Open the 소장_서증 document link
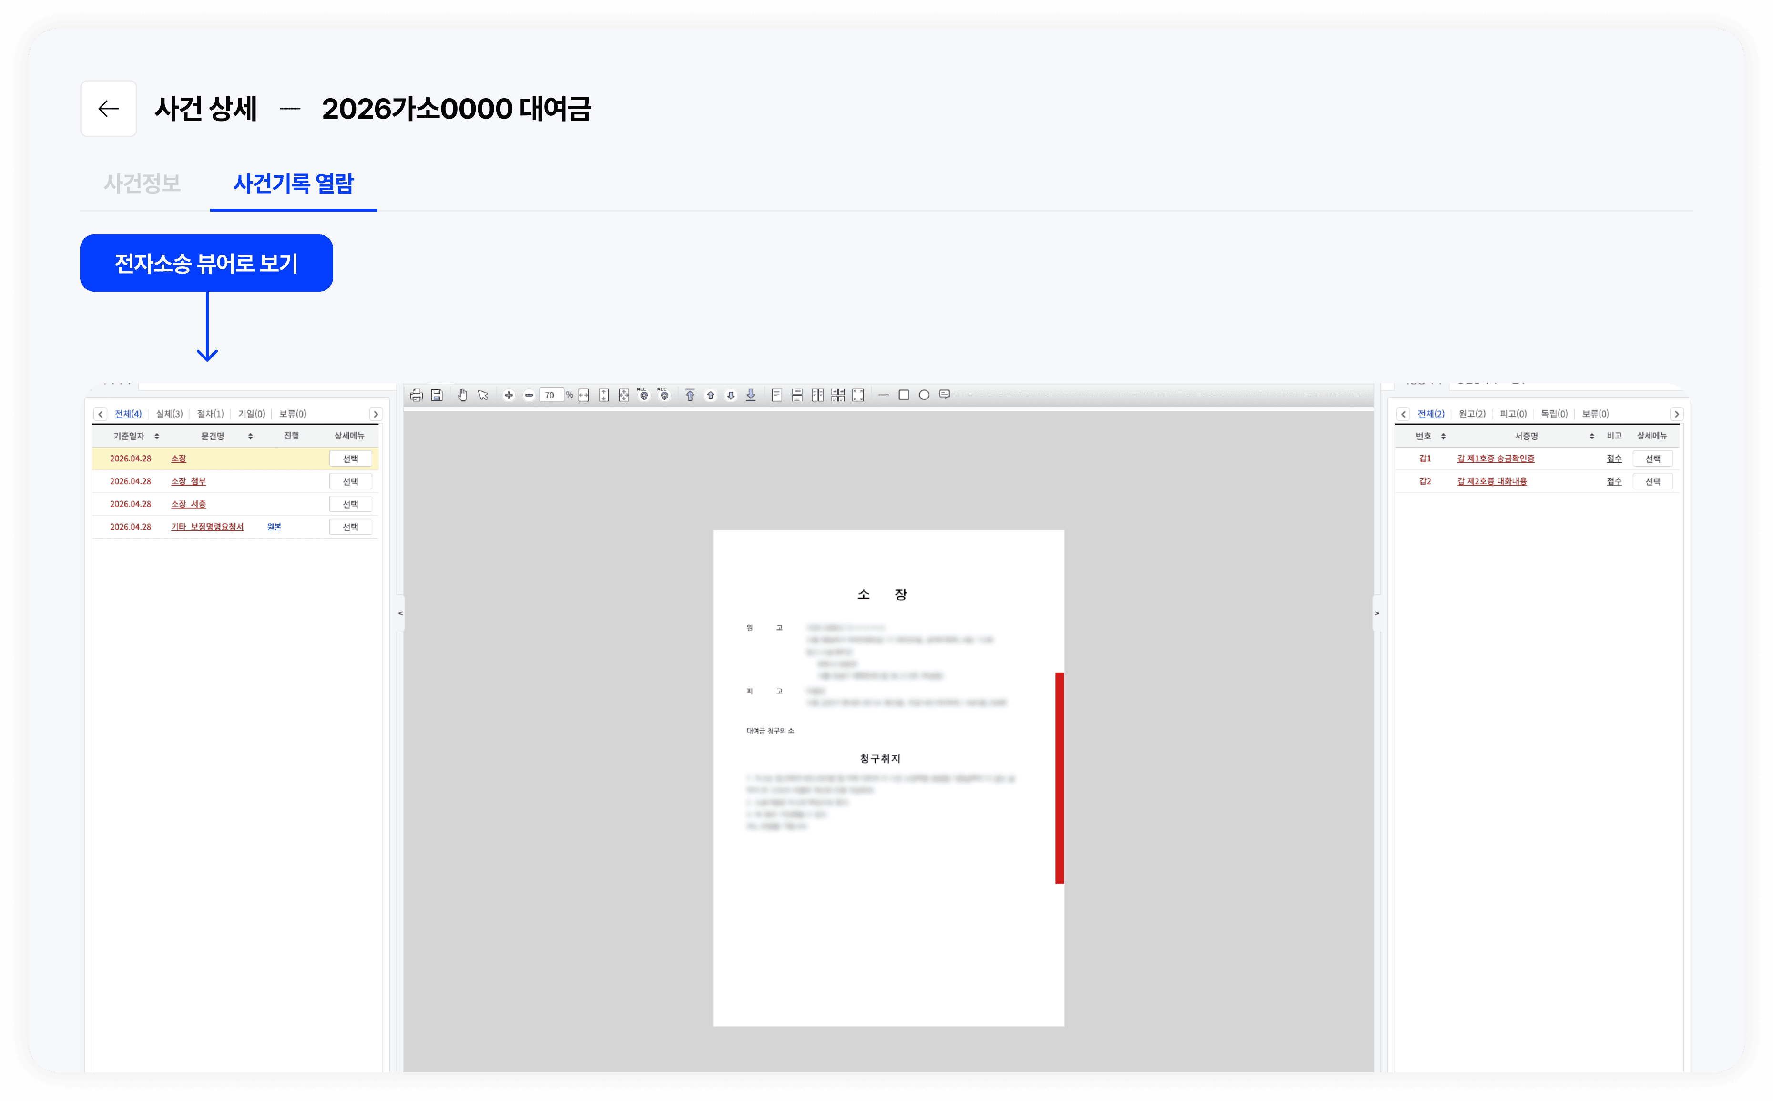 coord(189,504)
